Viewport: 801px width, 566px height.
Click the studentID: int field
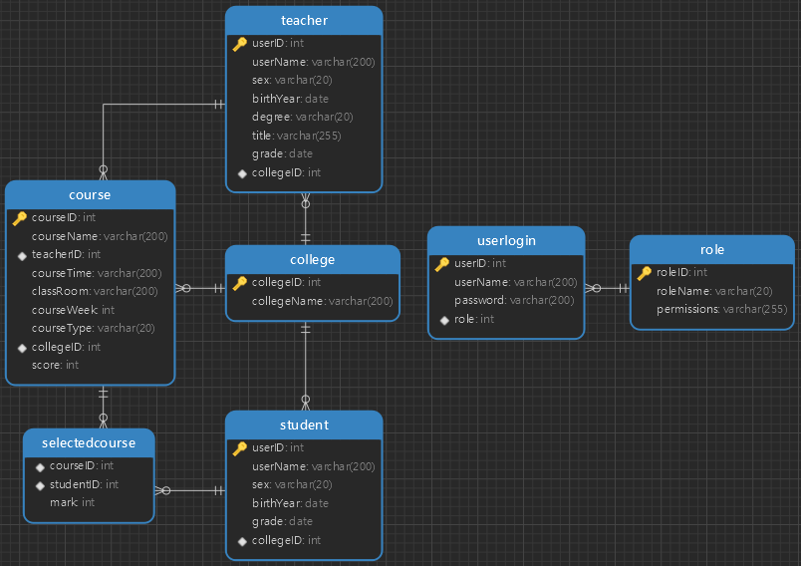[x=84, y=484]
